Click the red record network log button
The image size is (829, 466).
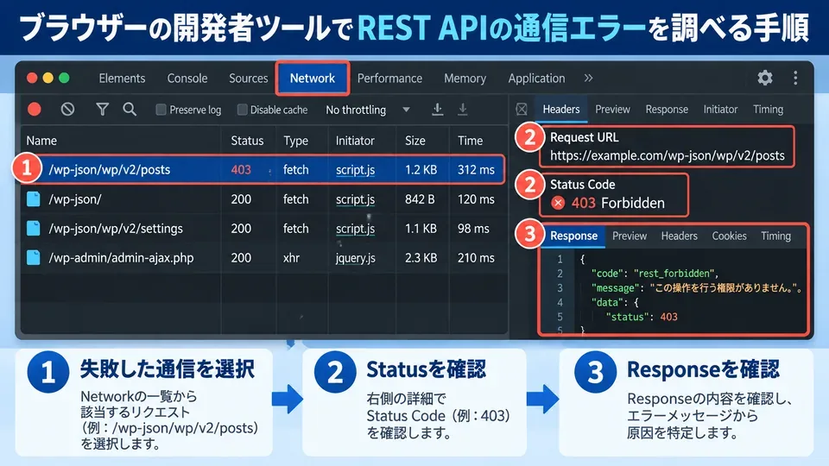click(35, 110)
